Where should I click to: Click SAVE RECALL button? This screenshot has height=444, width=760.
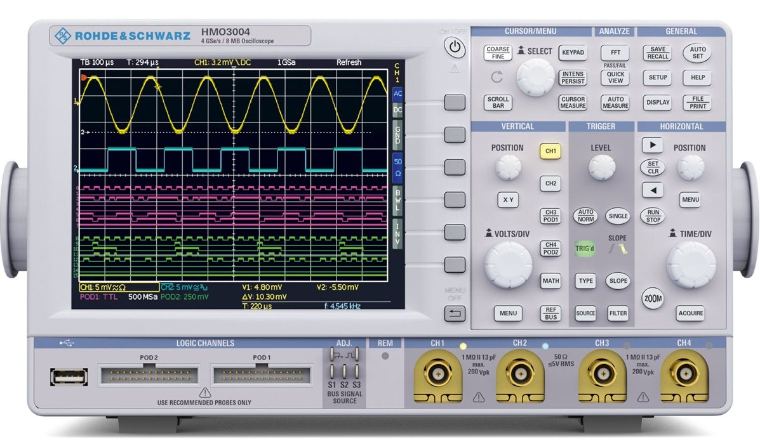click(x=658, y=53)
